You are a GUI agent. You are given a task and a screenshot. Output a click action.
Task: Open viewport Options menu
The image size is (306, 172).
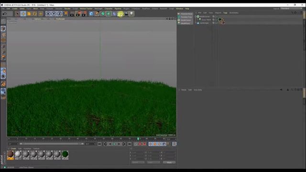click(x=38, y=19)
